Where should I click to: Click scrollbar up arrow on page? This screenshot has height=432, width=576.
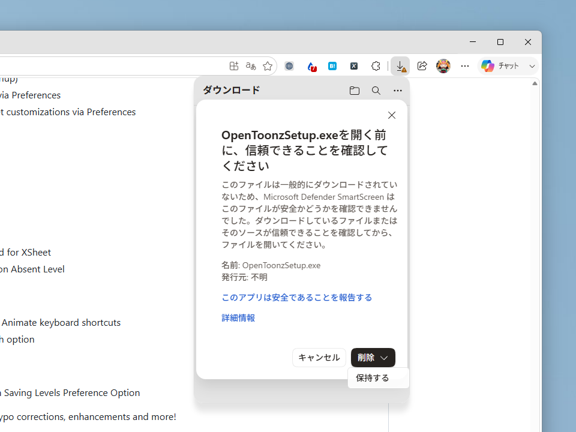535,83
